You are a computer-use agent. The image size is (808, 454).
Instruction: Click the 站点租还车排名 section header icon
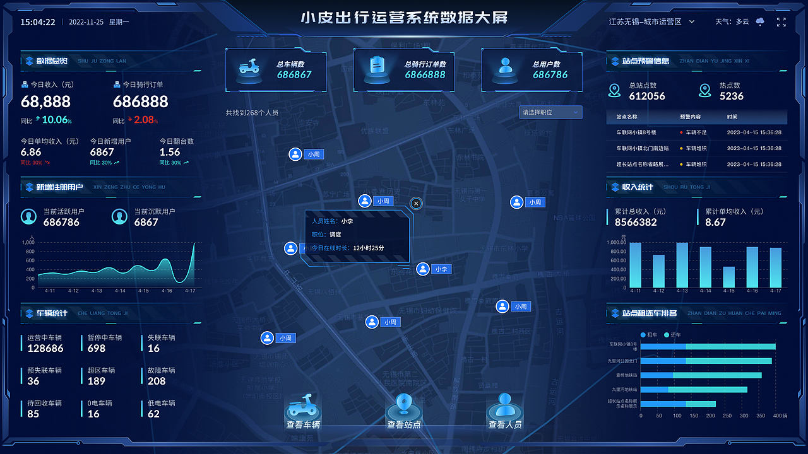[x=615, y=313]
